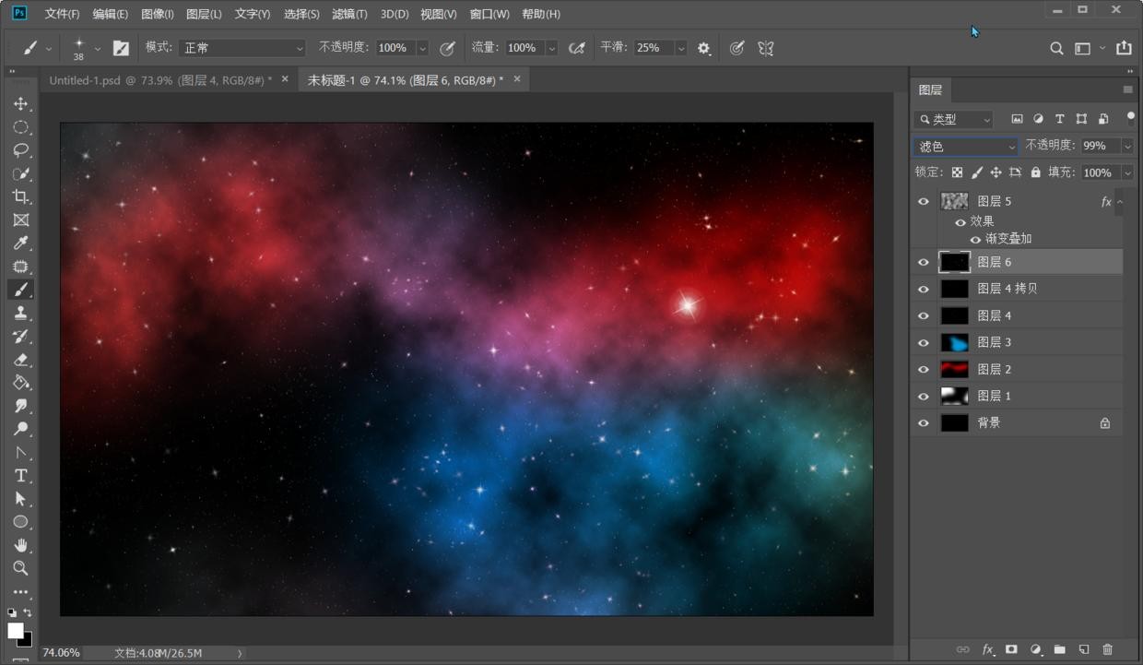Image resolution: width=1143 pixels, height=665 pixels.
Task: Open the brush 模式 dropdown
Action: [x=242, y=48]
